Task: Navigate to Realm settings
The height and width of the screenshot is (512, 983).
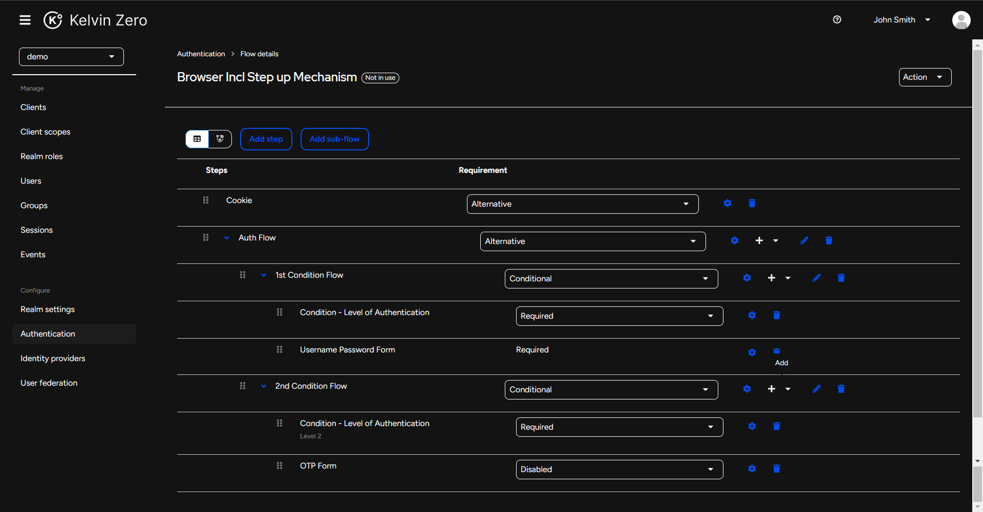Action: coord(47,309)
